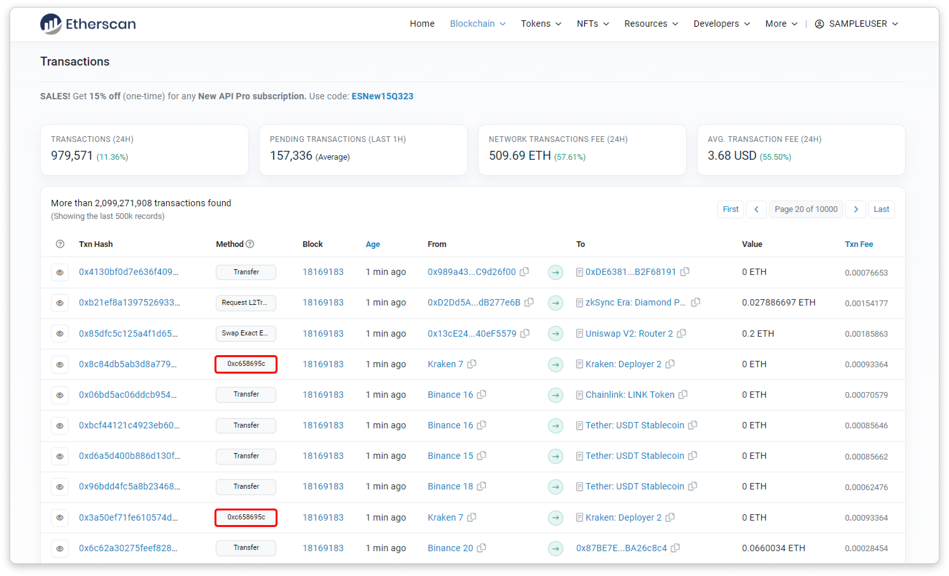949x576 pixels.
Task: Click the help icon left of Txn Hash
Action: pyautogui.click(x=60, y=244)
